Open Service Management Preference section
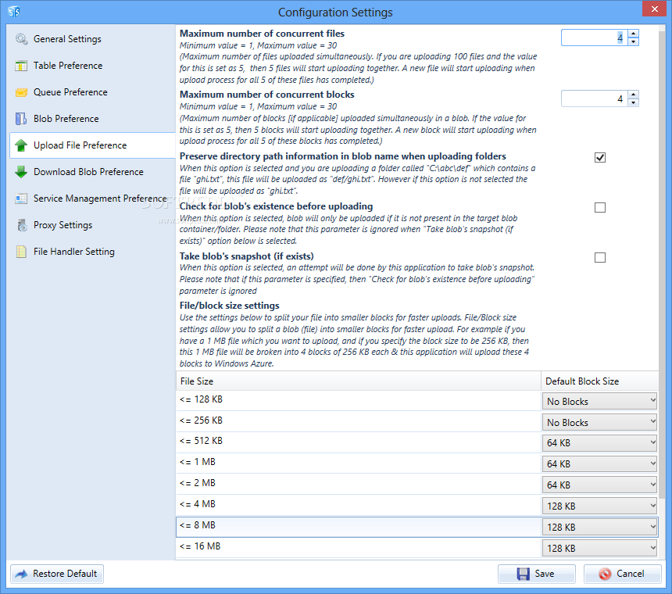 point(92,199)
